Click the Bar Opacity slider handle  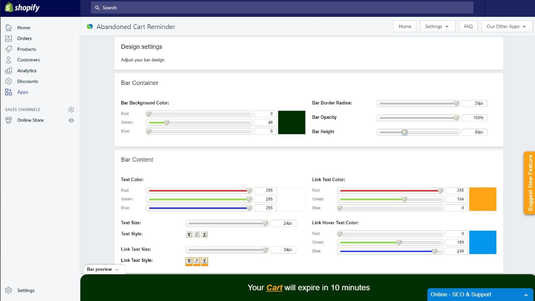456,118
